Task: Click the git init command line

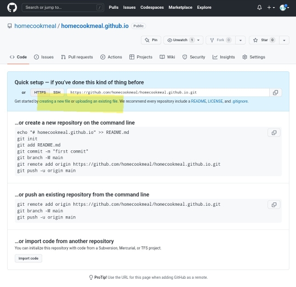Action: click(27, 139)
